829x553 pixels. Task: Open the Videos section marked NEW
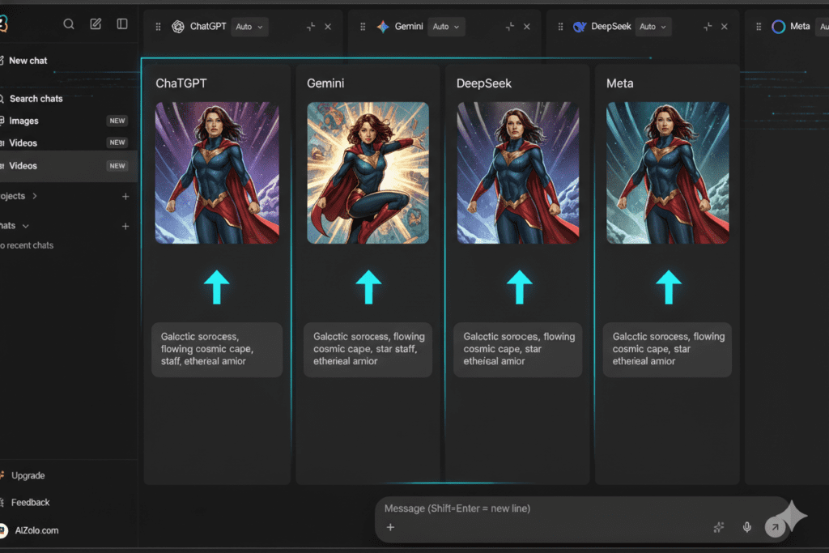25,143
